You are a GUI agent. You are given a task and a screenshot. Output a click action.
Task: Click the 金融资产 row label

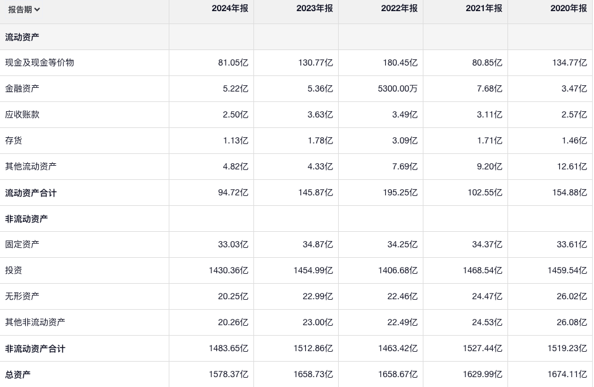pyautogui.click(x=22, y=88)
